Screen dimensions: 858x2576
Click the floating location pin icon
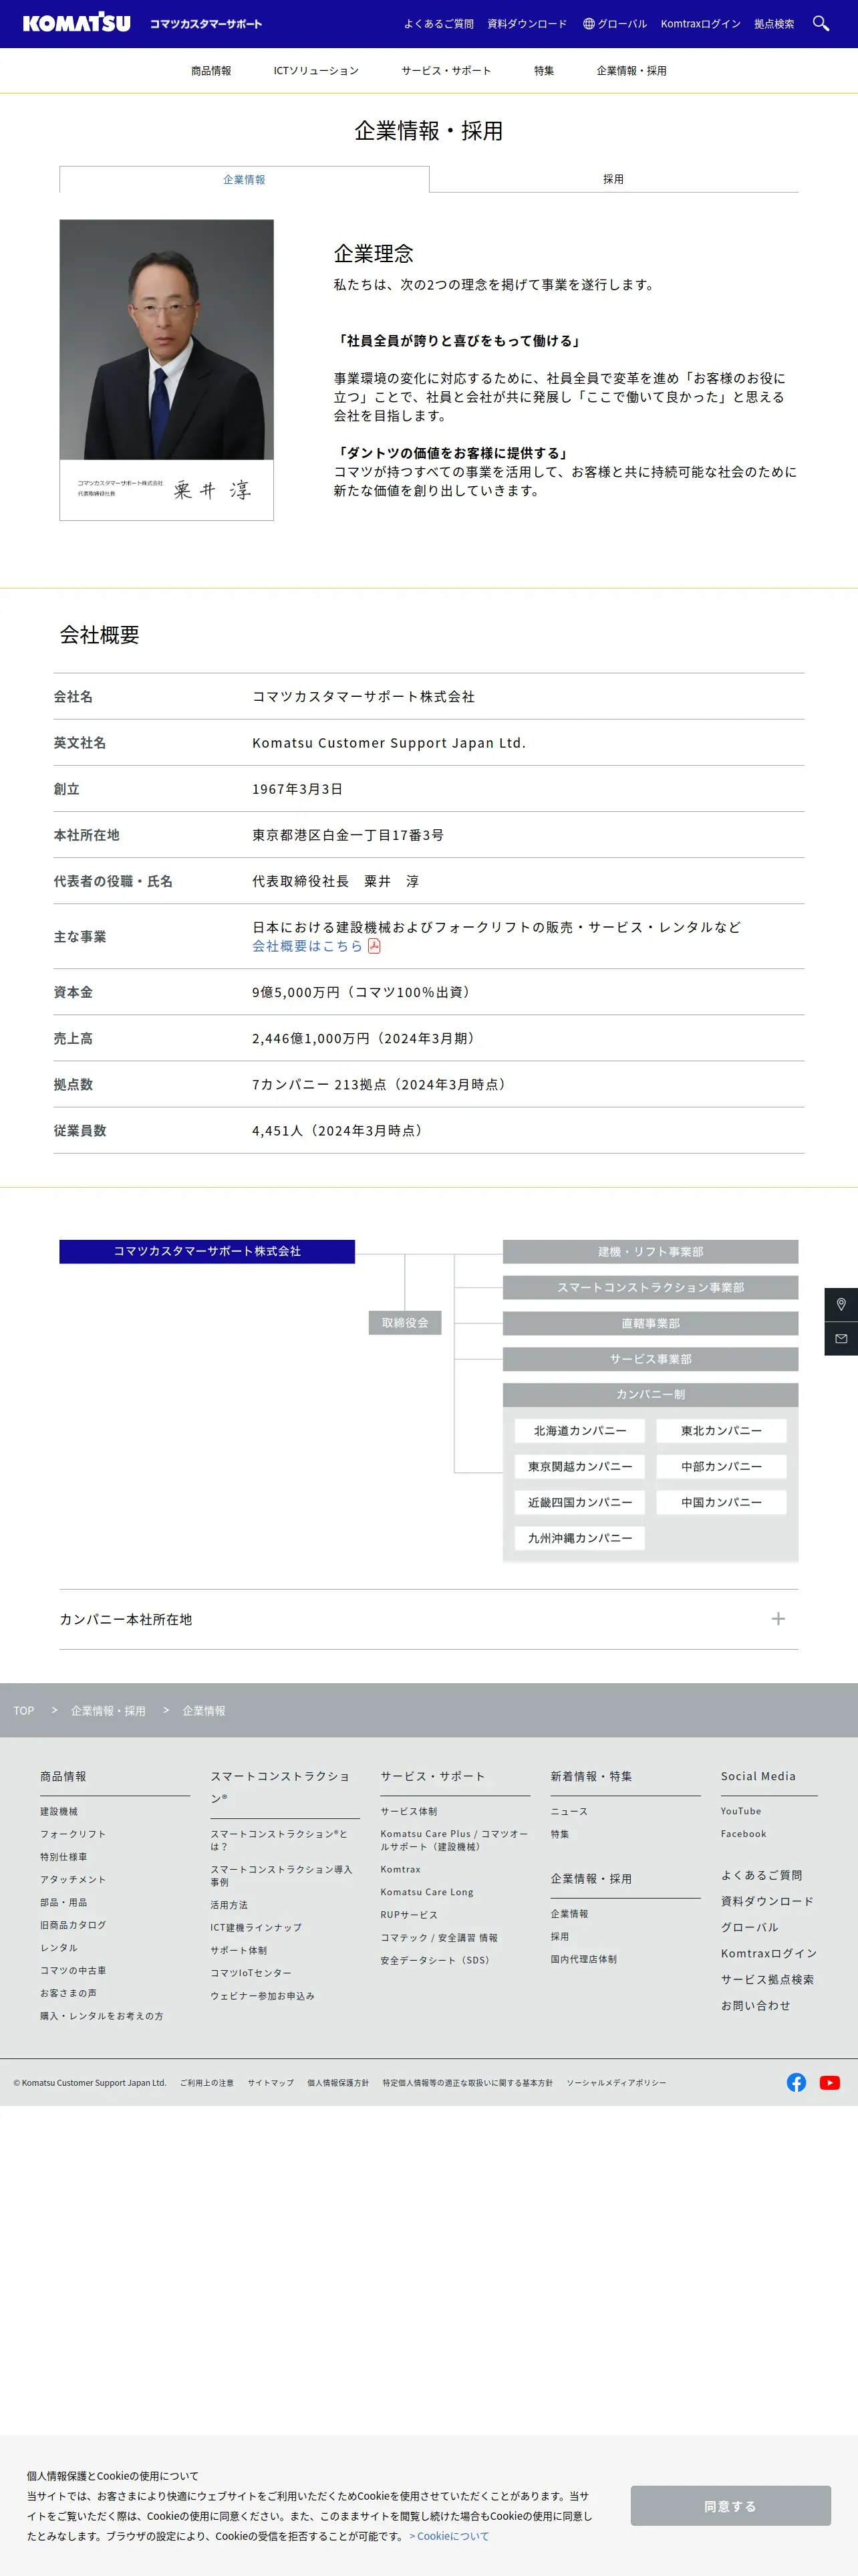point(841,1304)
